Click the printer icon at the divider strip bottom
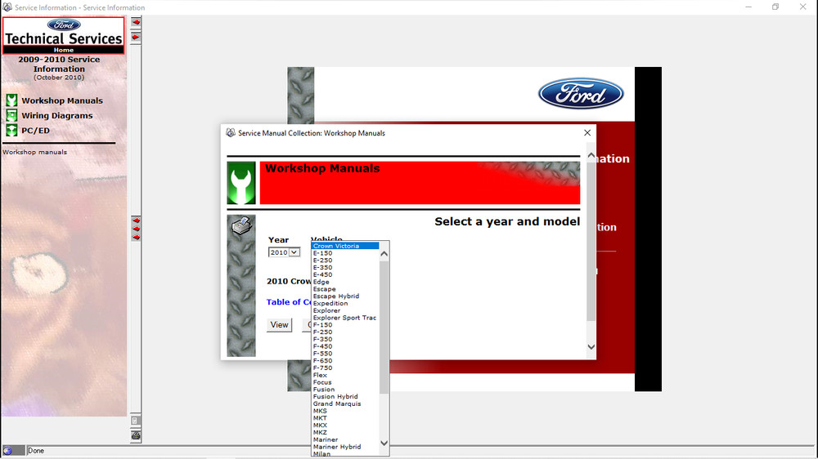This screenshot has width=818, height=459. [x=136, y=435]
